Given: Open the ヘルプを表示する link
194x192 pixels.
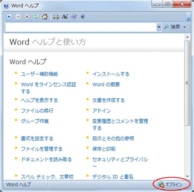Looking at the screenshot, I should point(39,100).
